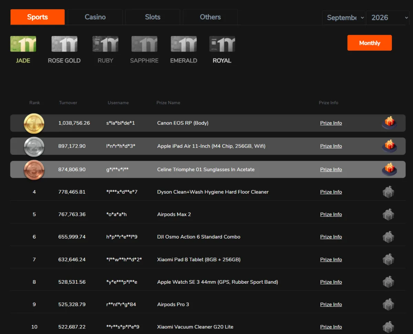This screenshot has height=334, width=413.
Task: Click prize name Xiaomi Vacuum Cleaner G20 Lite
Action: pos(195,327)
